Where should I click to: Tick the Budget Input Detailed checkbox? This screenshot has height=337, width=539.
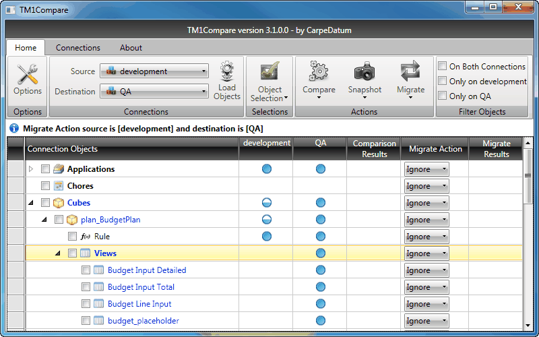(x=86, y=270)
